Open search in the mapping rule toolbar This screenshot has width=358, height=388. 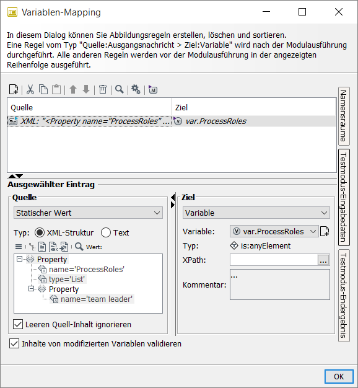(120, 89)
